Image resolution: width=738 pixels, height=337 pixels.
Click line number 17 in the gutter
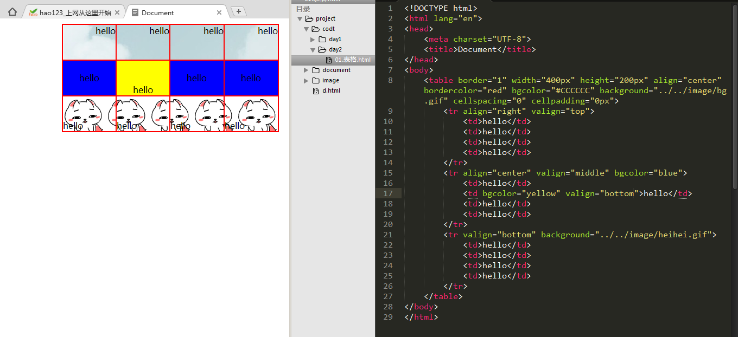tap(388, 193)
